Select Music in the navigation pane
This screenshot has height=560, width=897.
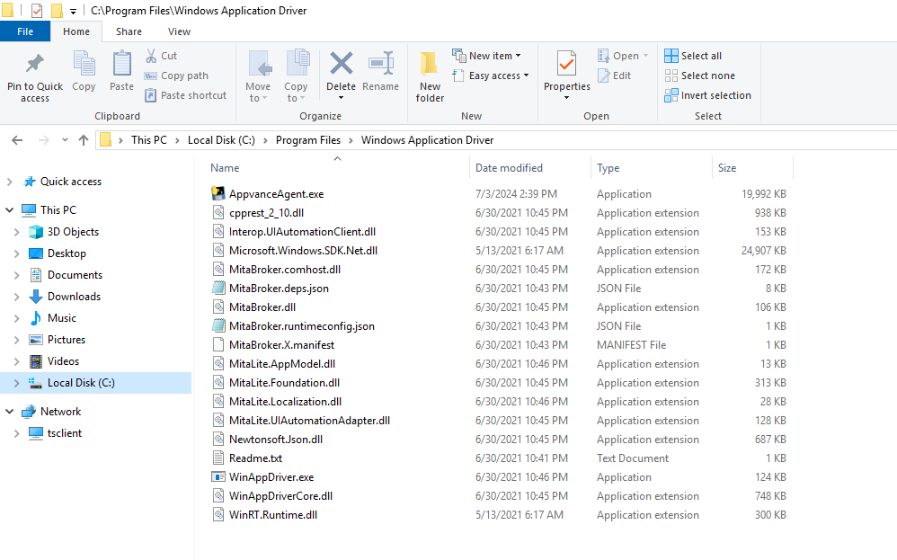tap(62, 318)
